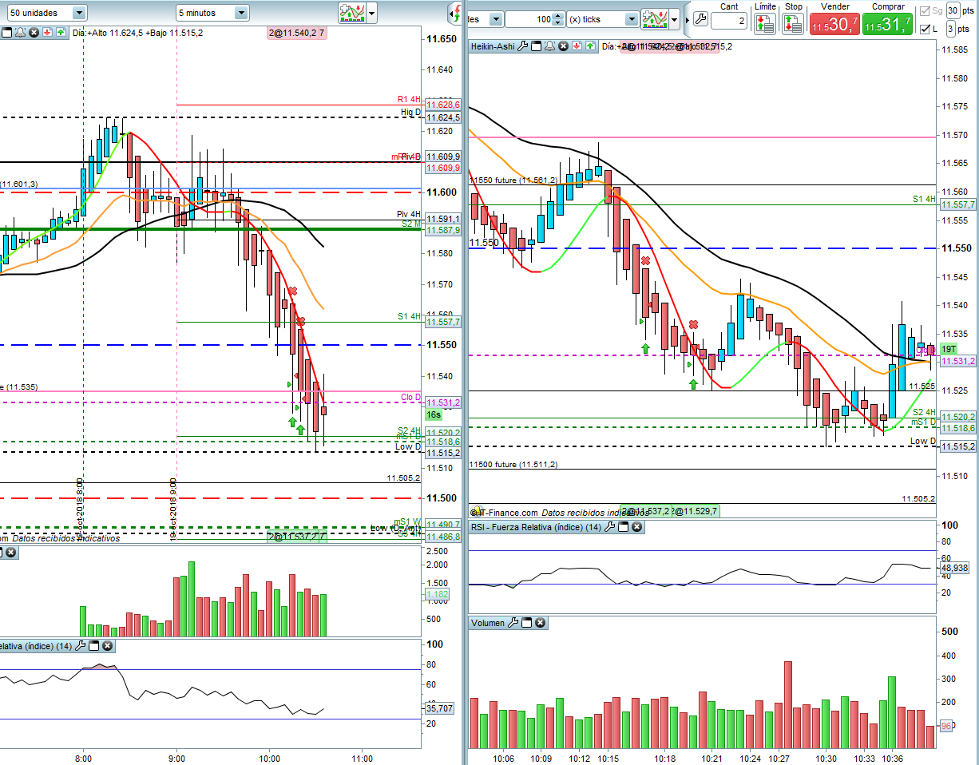
Task: Collapse the order panel with the small triangle
Action: [x=687, y=19]
